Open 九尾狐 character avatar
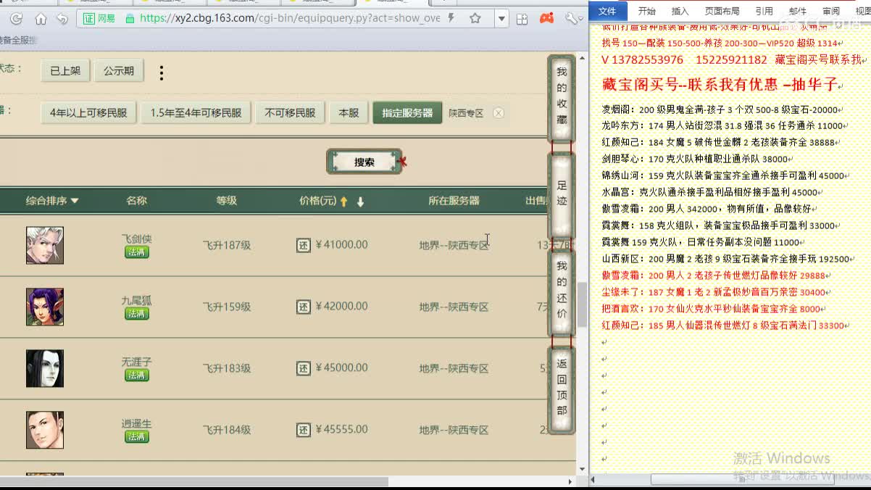 pos(45,307)
